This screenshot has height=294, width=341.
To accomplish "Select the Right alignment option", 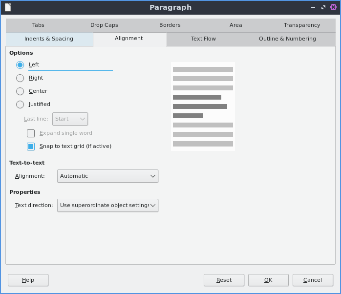I will (x=20, y=78).
